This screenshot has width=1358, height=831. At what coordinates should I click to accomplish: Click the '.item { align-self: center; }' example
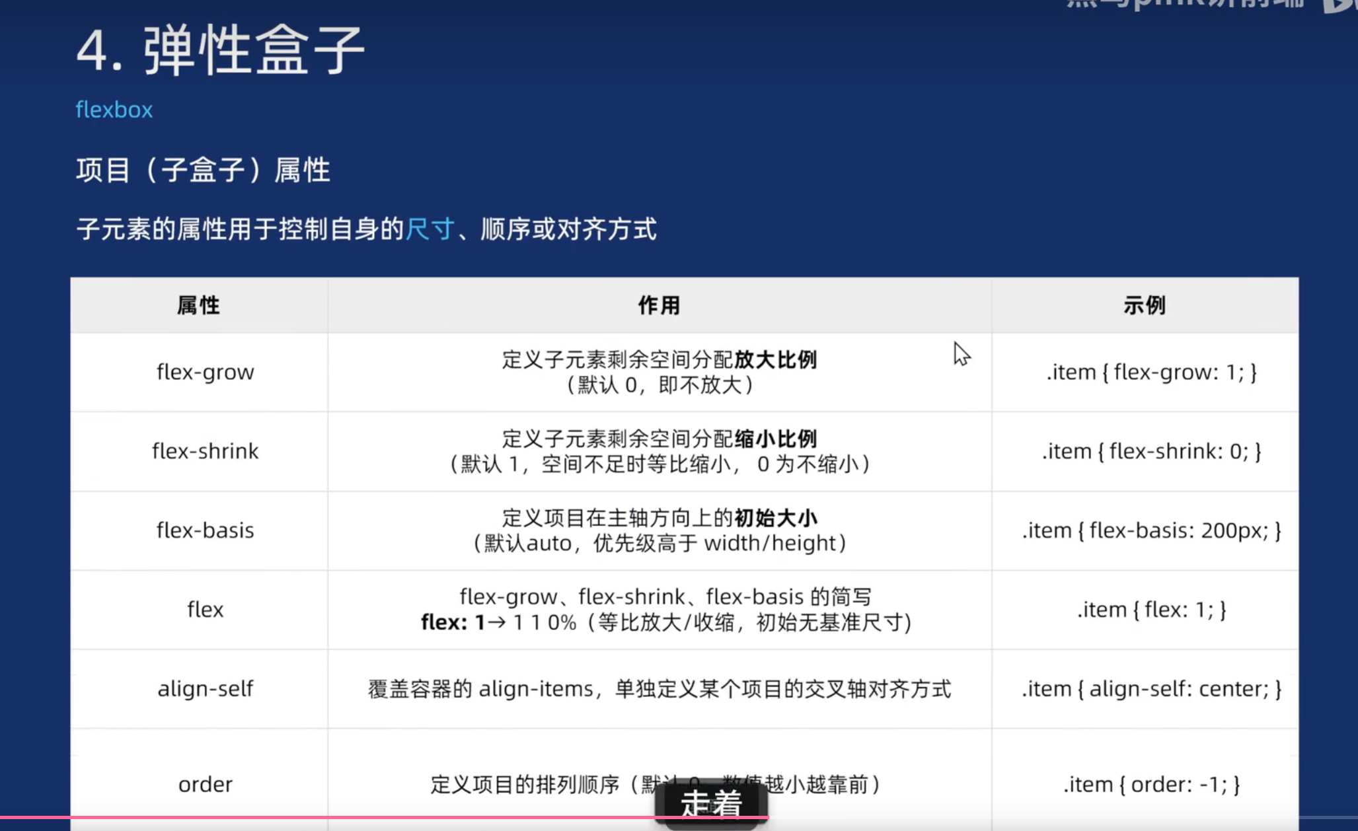(x=1151, y=689)
